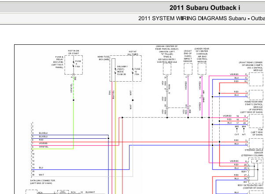
Task: Click the "VDC CONTROL MODULE" label
Action: (255, 69)
